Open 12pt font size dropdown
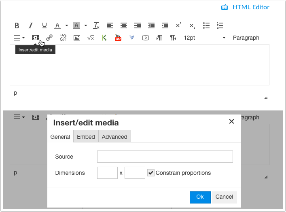This screenshot has height=212, width=286. tap(205, 38)
